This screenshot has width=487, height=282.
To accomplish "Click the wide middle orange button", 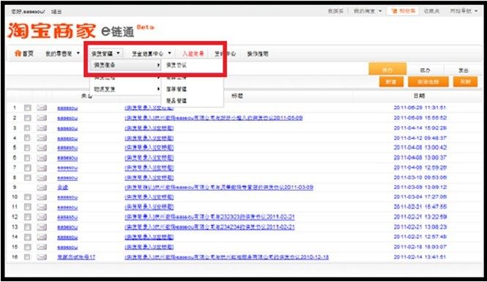I will click(428, 82).
